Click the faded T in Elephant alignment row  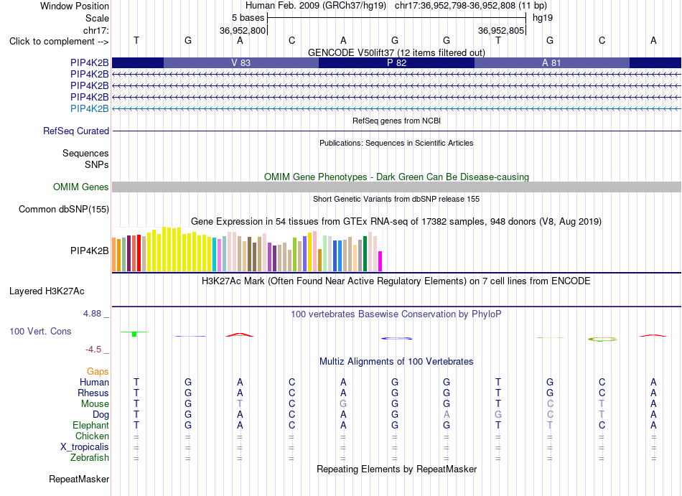[550, 425]
